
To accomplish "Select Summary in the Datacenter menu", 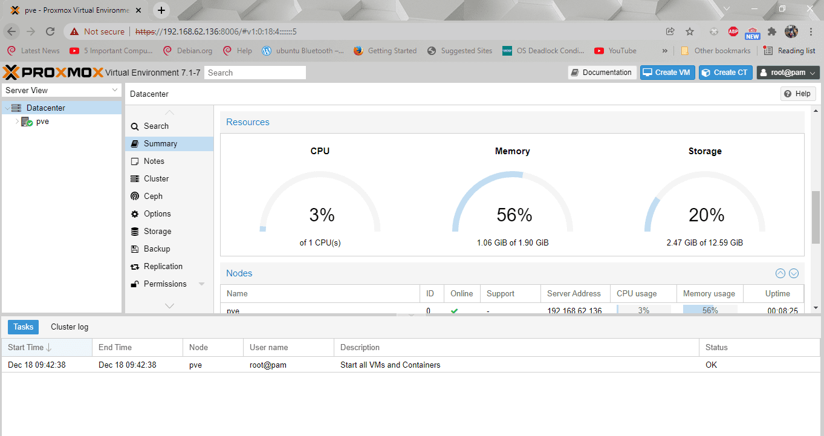I will (x=169, y=143).
